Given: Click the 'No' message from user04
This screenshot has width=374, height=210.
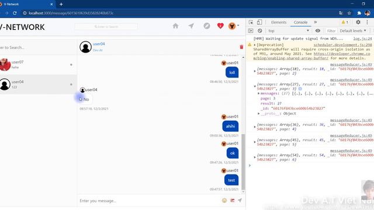Looking at the screenshot, I should point(86,99).
